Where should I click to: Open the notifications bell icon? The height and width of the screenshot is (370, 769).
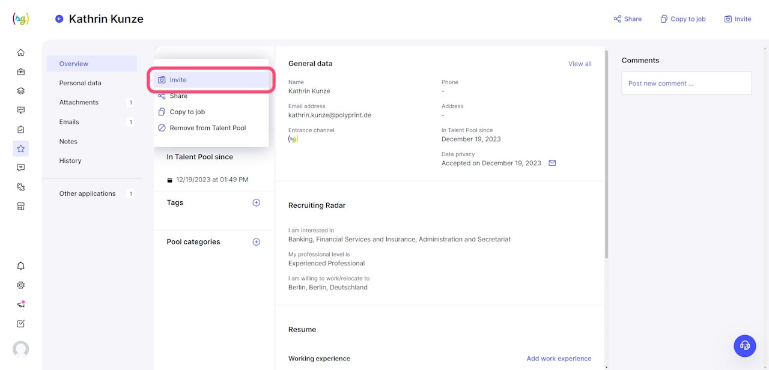[x=21, y=266]
